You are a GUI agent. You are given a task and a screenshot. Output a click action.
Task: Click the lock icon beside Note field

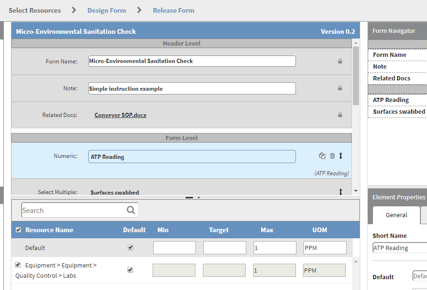340,88
